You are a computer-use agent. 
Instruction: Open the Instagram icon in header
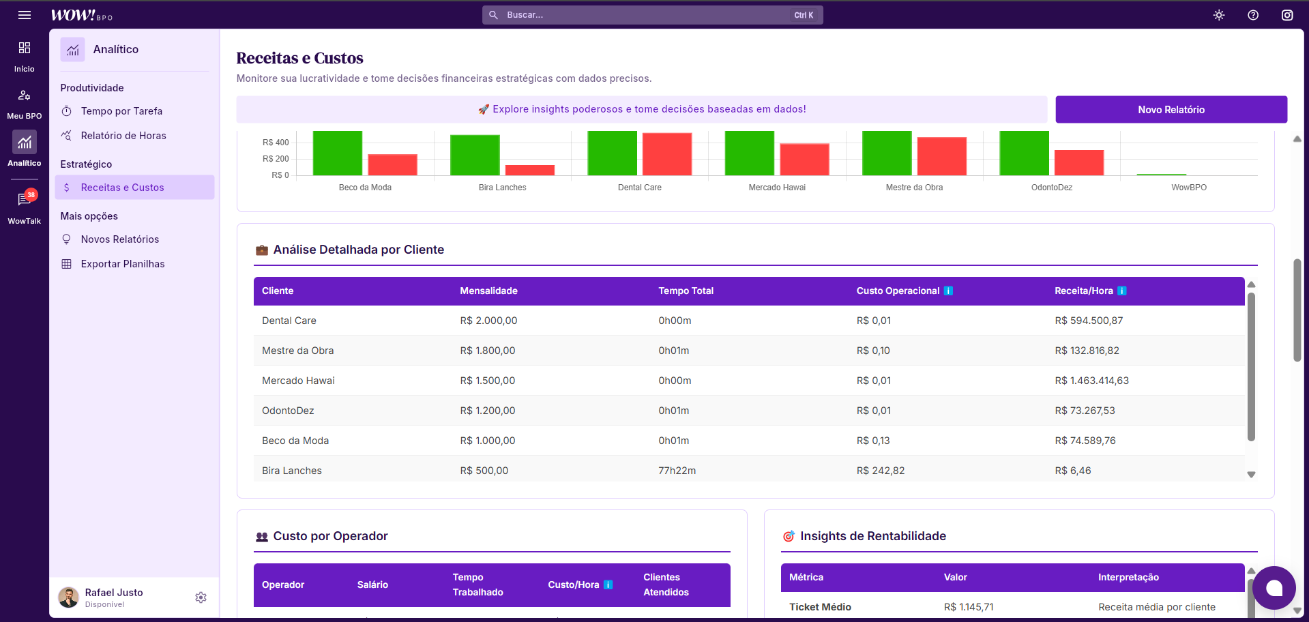point(1287,15)
